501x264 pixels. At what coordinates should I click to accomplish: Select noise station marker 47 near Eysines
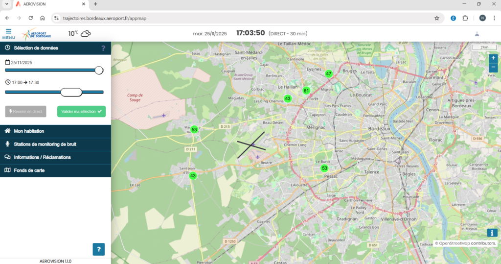329,73
